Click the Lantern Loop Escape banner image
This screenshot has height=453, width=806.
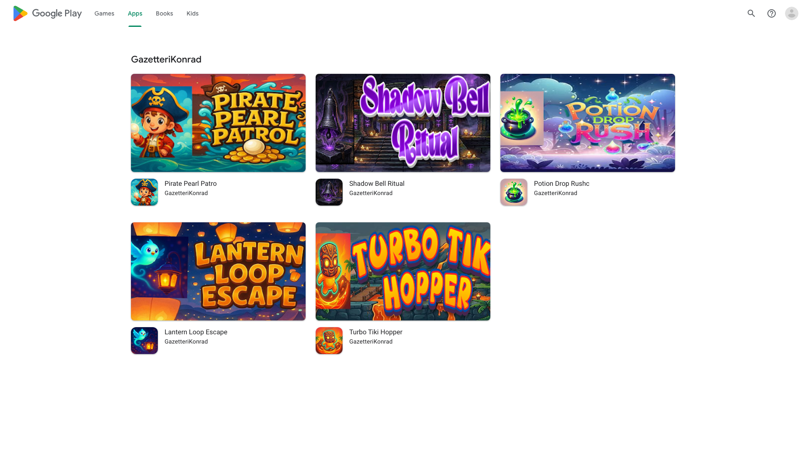(x=218, y=271)
